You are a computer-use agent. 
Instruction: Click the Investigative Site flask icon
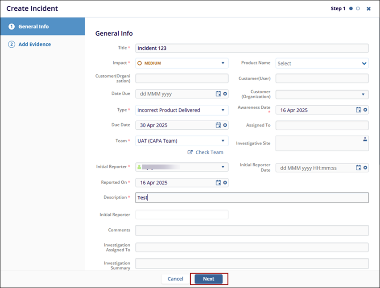364,140
